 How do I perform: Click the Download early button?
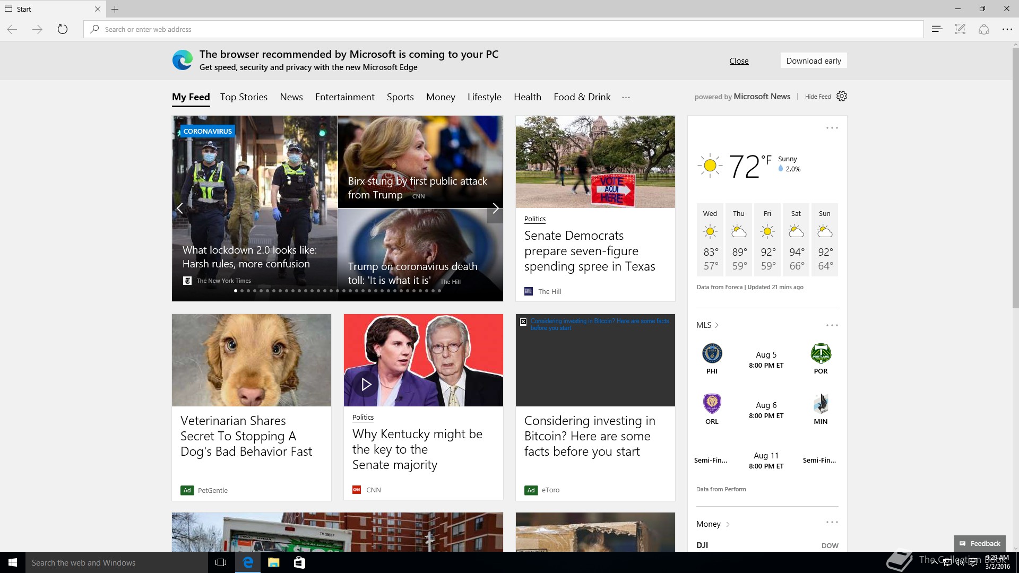pyautogui.click(x=814, y=60)
